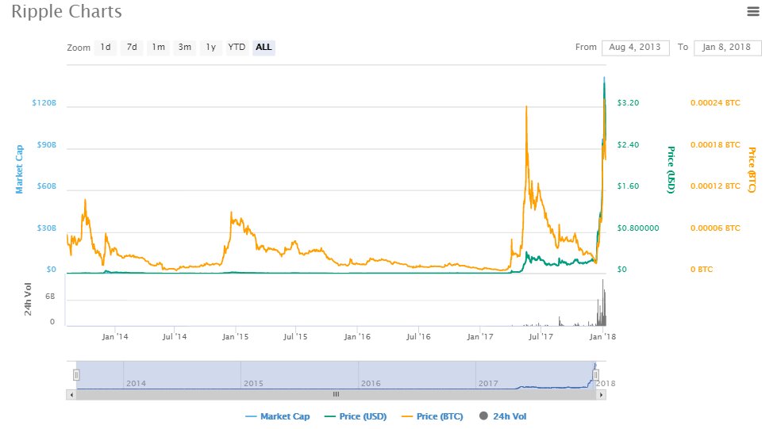
Task: Click the Jul '16 x-axis label
Action: [x=418, y=337]
